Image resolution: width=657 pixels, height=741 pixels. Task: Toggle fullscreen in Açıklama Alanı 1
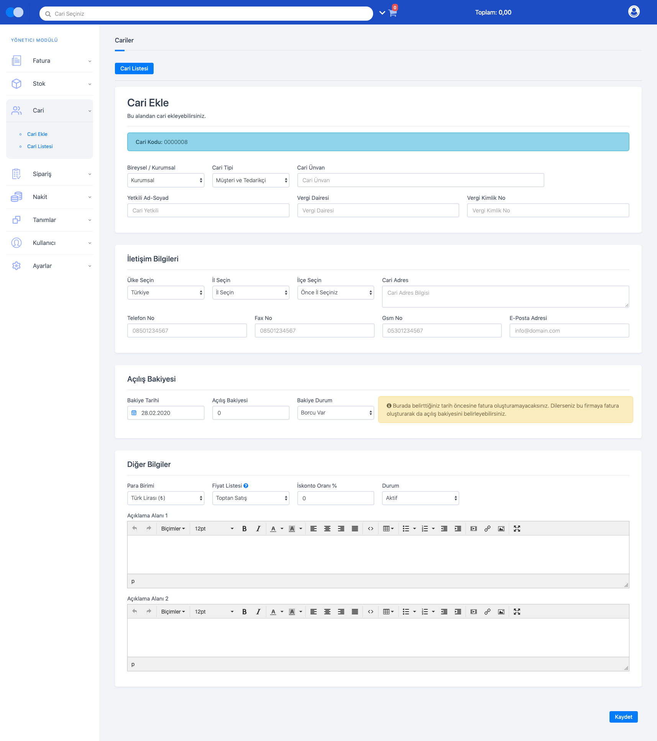pos(517,529)
